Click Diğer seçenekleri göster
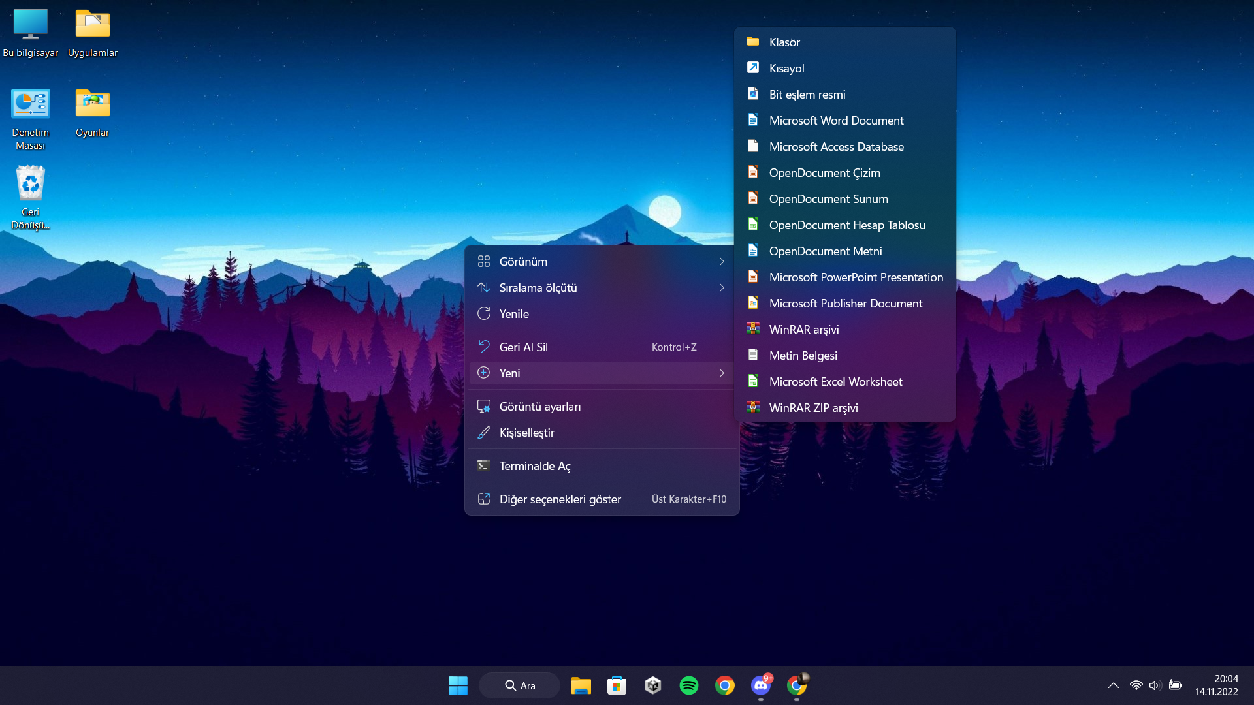Viewport: 1254px width, 705px height. [x=560, y=499]
